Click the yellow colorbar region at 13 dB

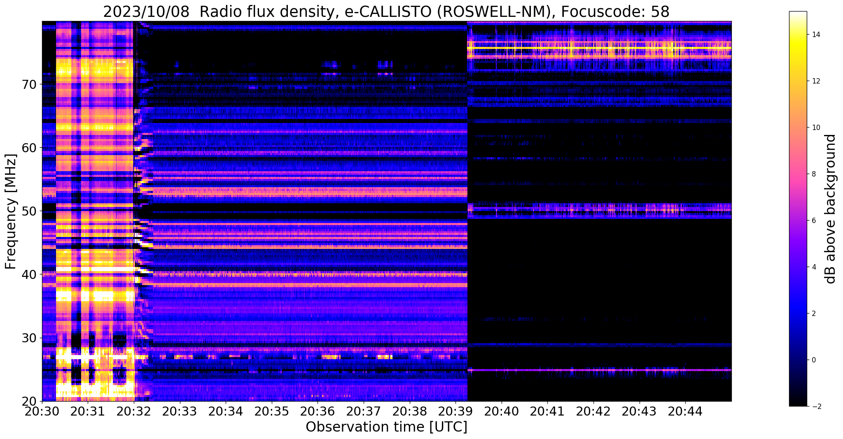click(798, 58)
